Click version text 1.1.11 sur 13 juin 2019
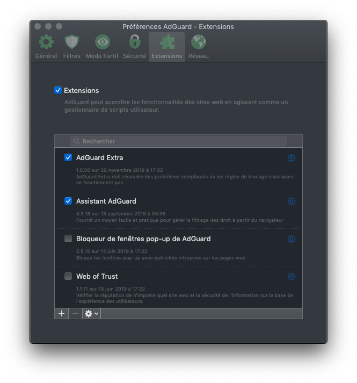This screenshot has width=357, height=383. tap(111, 288)
